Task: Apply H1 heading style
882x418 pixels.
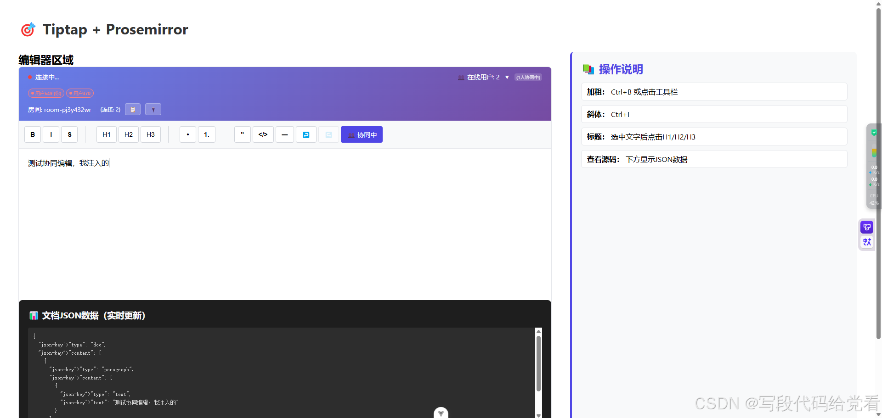Action: (107, 134)
